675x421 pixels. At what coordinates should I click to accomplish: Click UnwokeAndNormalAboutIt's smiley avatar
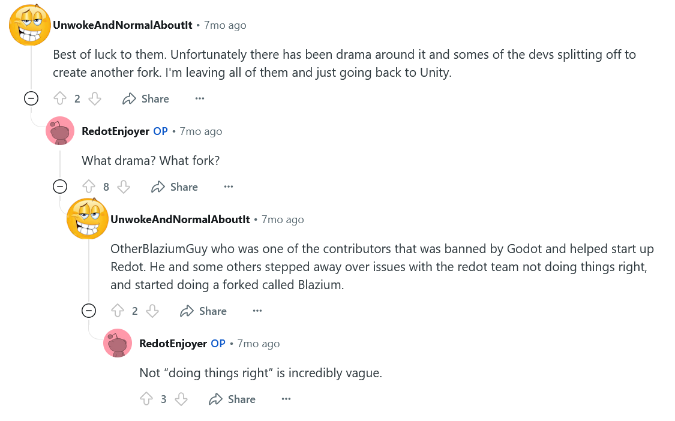(30, 25)
